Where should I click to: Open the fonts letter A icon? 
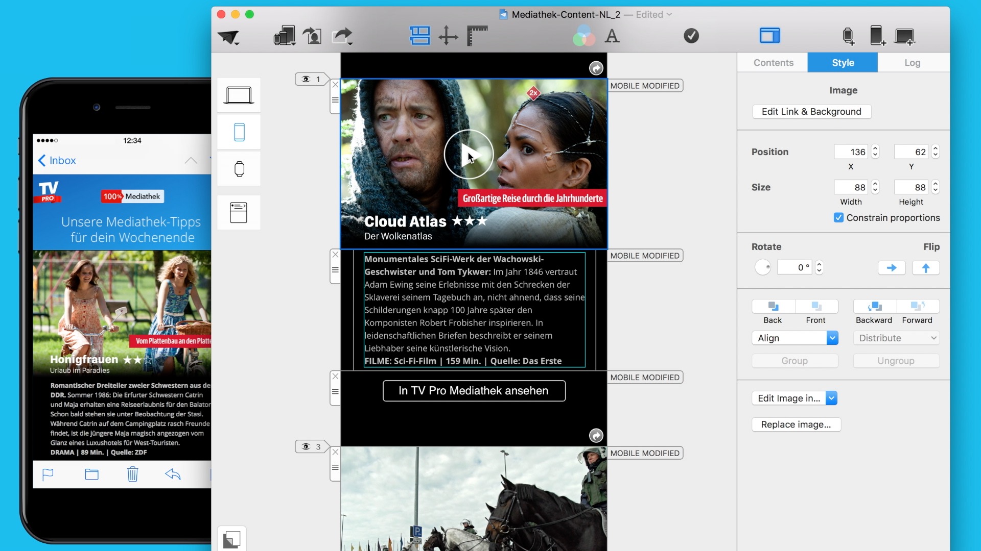pos(612,36)
